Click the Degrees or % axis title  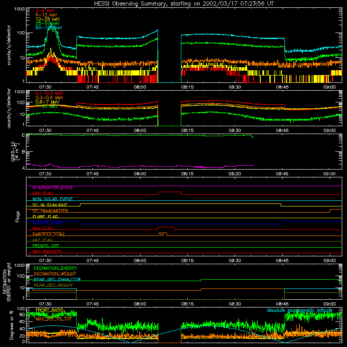point(11,325)
